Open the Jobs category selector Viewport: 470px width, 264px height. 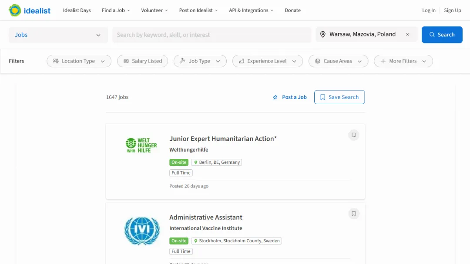(58, 34)
